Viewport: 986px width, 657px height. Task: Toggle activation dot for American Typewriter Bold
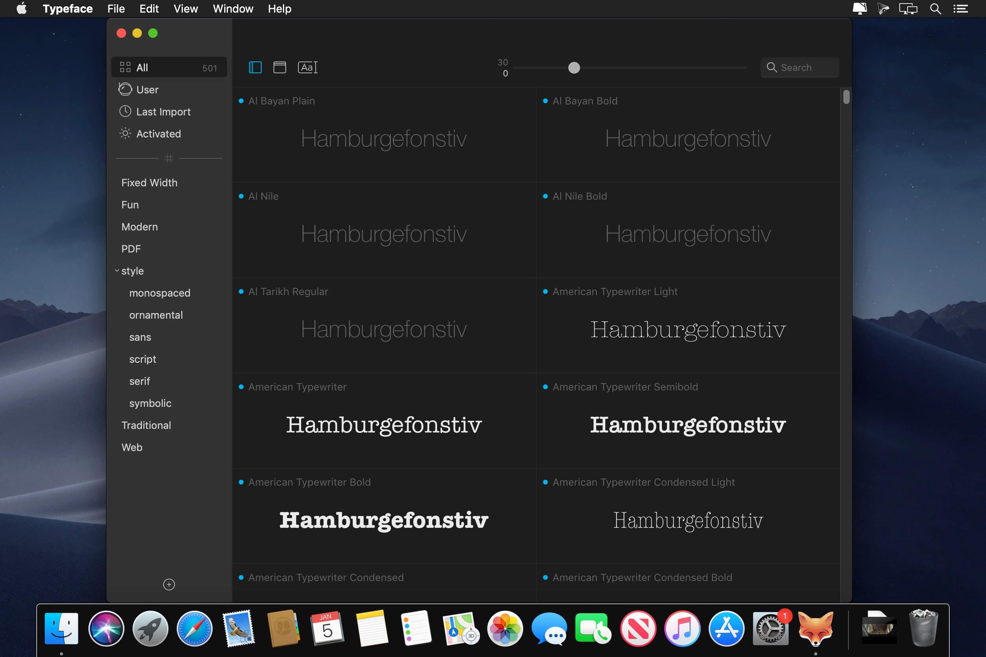(241, 482)
